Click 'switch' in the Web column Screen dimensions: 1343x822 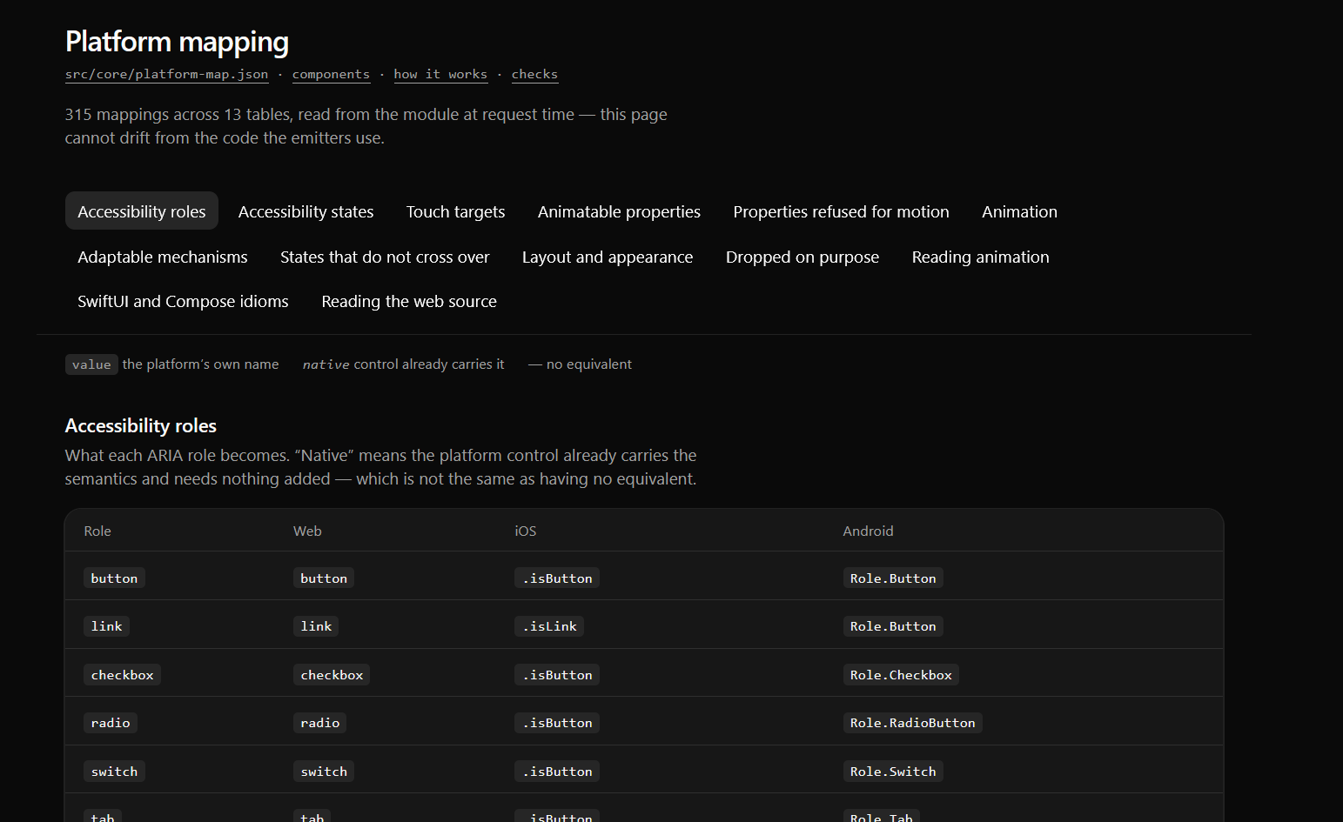(x=324, y=772)
